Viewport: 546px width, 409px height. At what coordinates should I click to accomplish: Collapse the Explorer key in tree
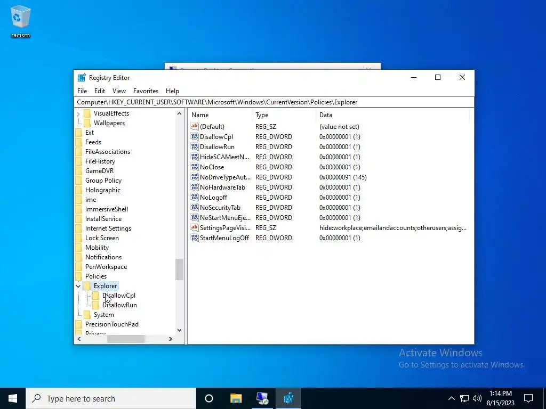(x=78, y=286)
